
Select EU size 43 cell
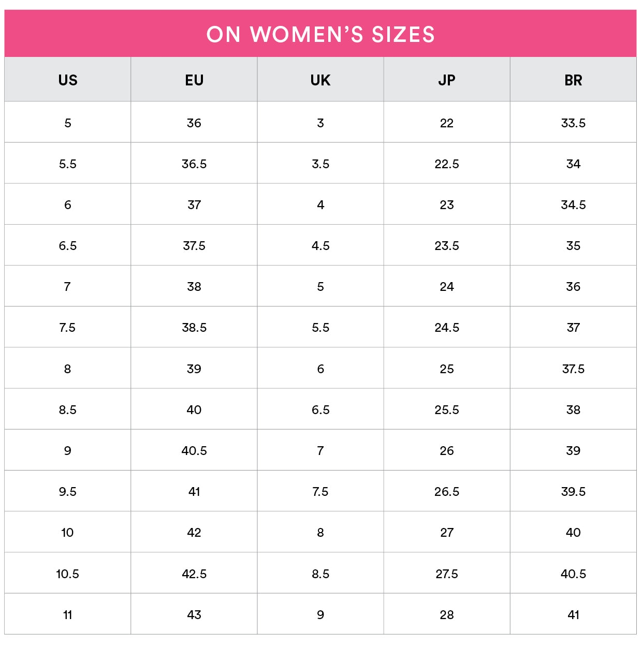click(x=194, y=615)
